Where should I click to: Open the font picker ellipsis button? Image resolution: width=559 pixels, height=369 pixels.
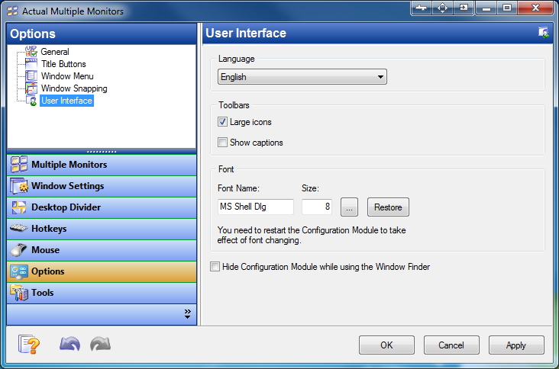tap(350, 207)
